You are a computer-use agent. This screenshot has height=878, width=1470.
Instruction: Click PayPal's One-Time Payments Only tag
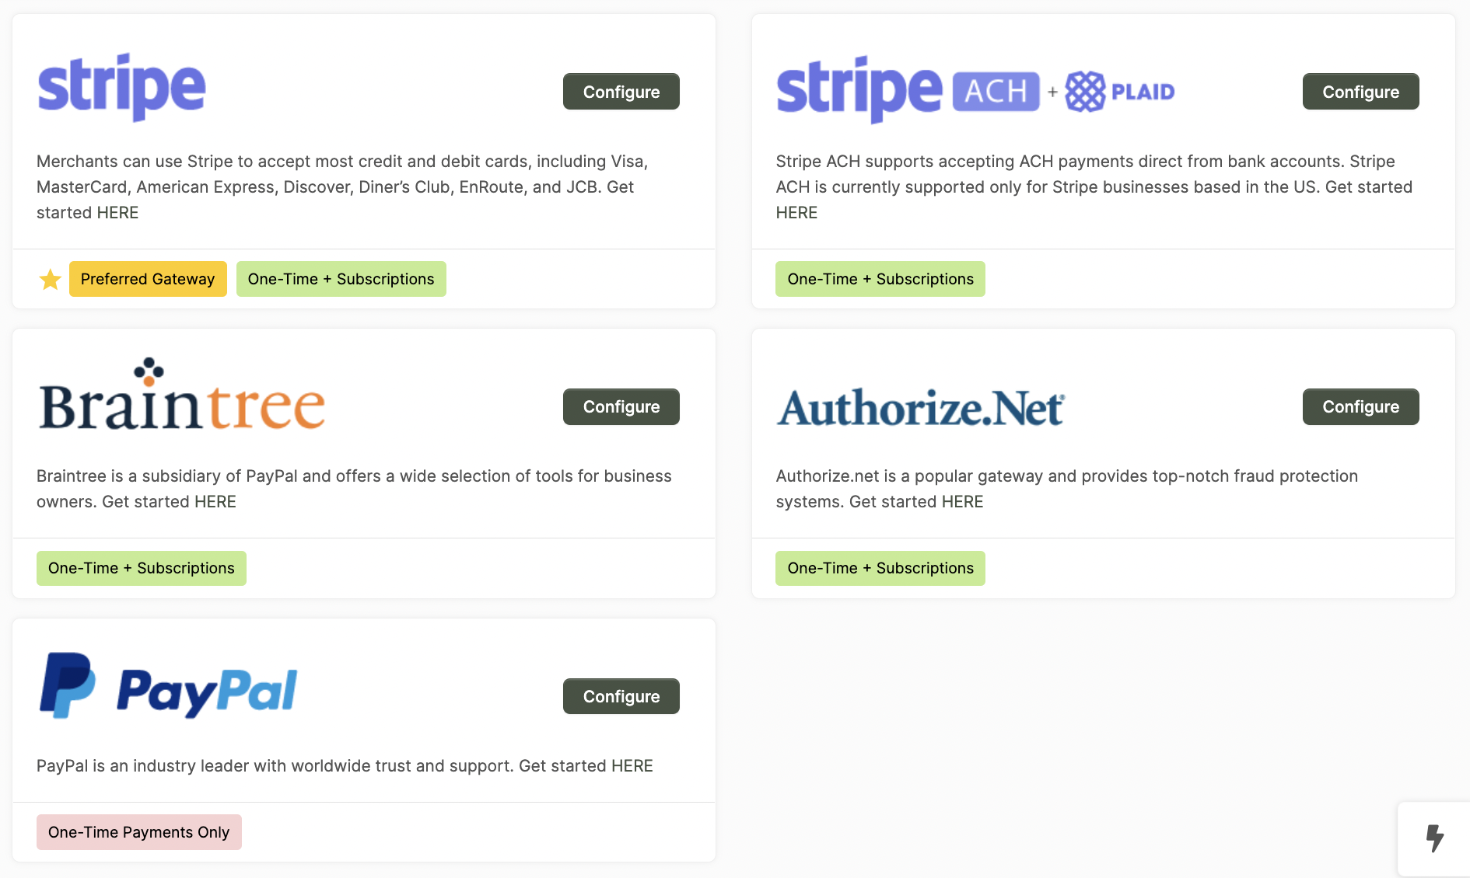click(138, 832)
